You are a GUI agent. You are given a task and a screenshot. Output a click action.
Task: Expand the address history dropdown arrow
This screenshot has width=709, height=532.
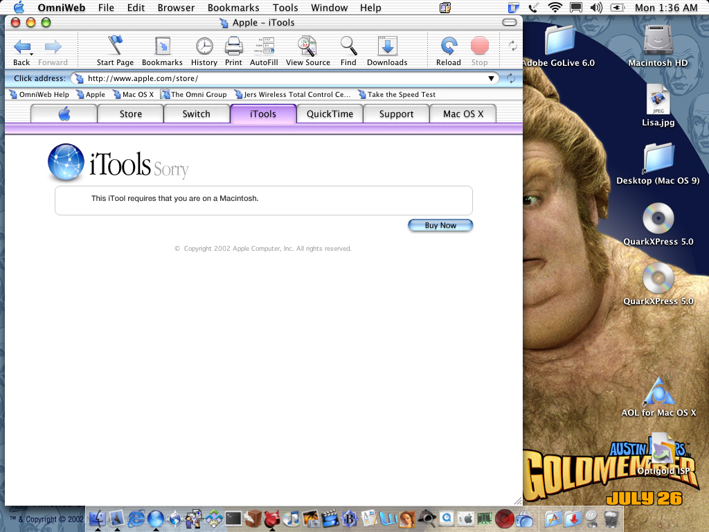coord(491,78)
